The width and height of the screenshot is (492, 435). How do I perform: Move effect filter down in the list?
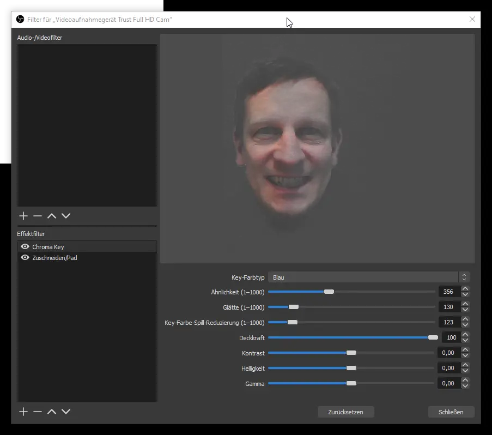pyautogui.click(x=66, y=412)
